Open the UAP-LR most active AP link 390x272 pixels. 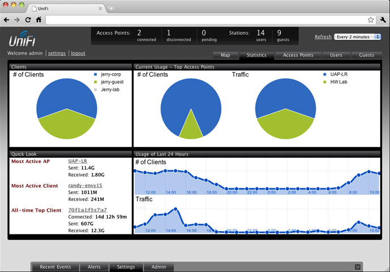(x=78, y=161)
